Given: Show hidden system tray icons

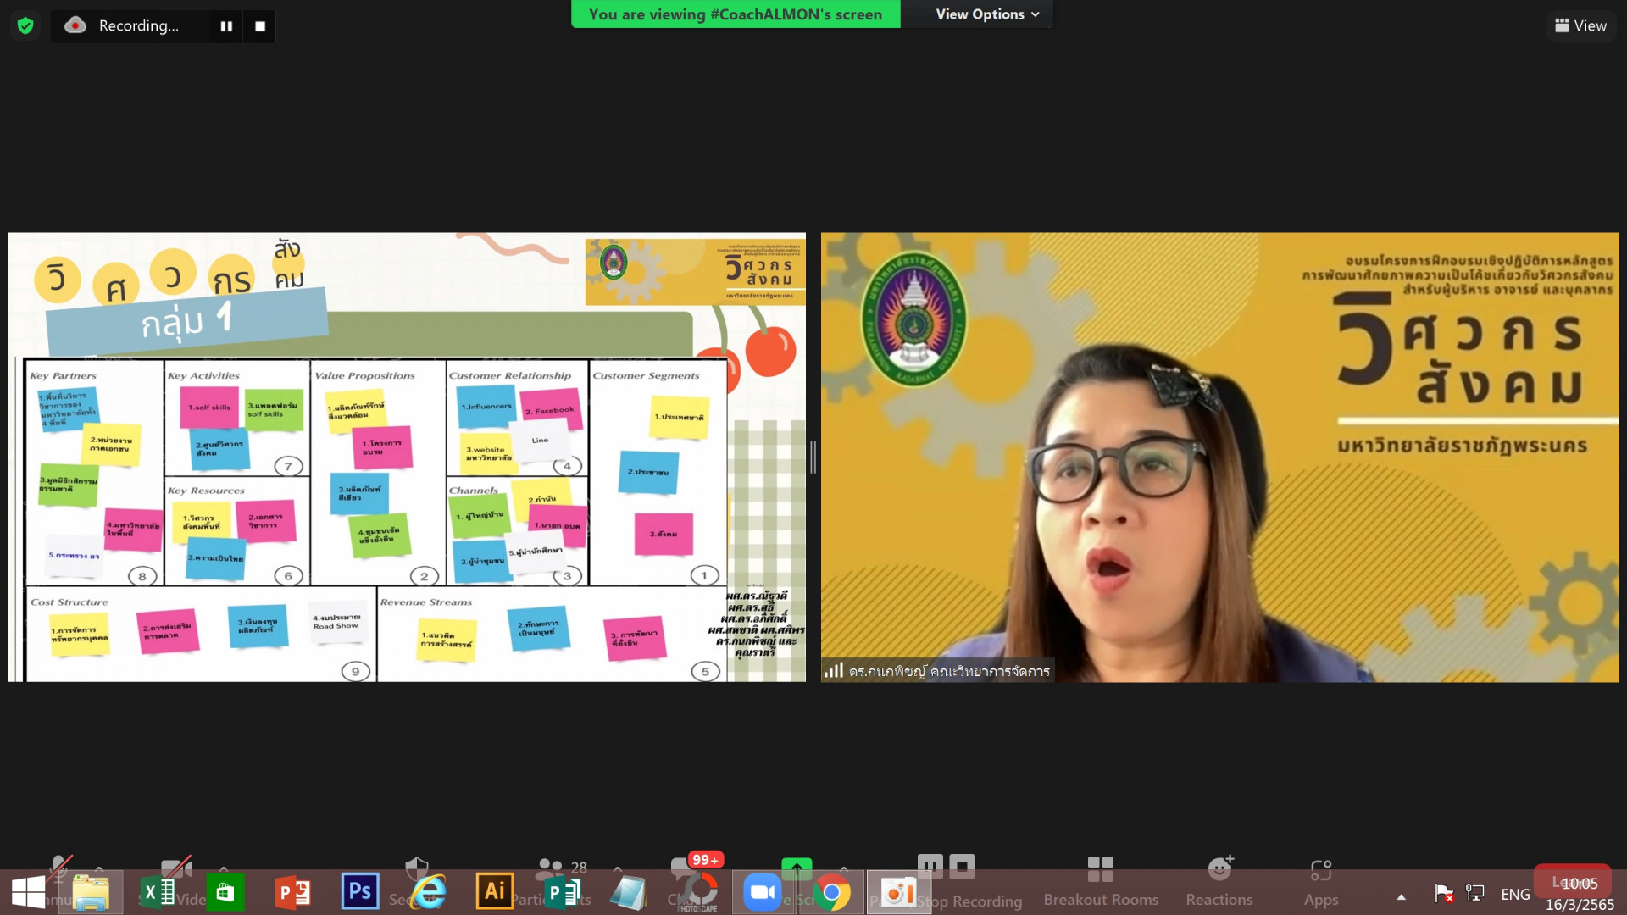Looking at the screenshot, I should (1401, 896).
